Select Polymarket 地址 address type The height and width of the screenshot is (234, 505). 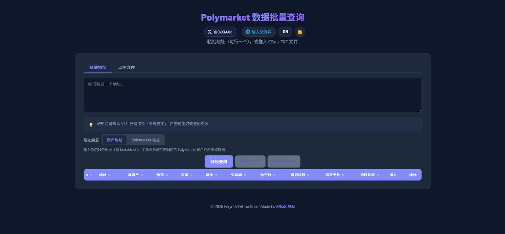click(x=146, y=140)
